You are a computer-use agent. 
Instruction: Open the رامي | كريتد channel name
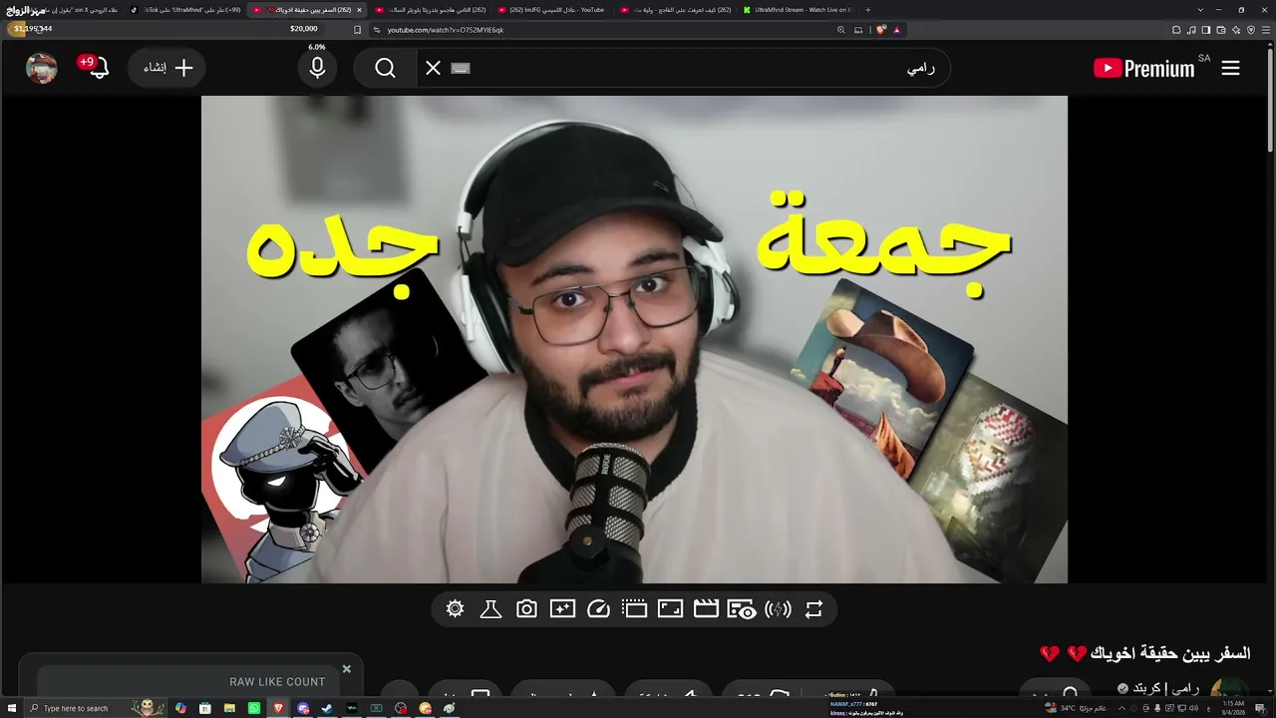pos(1167,689)
